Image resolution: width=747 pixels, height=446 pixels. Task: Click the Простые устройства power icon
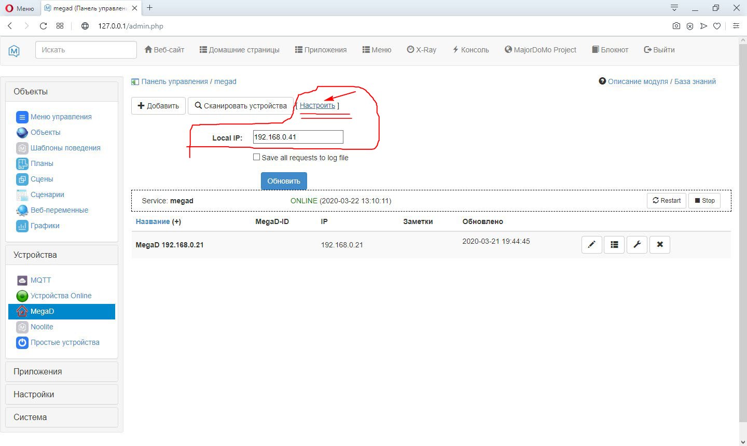tap(22, 342)
